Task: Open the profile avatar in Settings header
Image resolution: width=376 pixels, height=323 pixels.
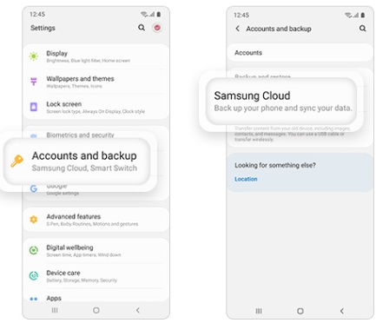Action: 157,28
